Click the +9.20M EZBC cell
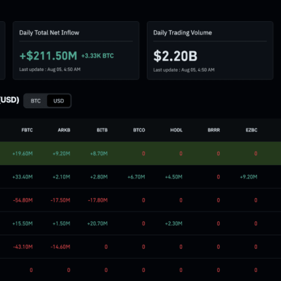The height and width of the screenshot is (281, 281). [x=249, y=177]
